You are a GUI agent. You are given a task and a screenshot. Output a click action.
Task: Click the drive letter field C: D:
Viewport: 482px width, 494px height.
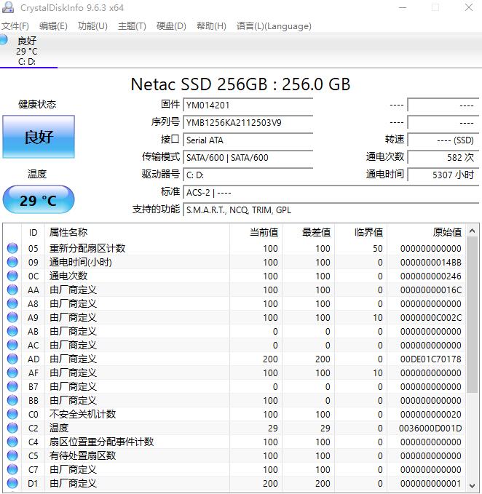[248, 175]
